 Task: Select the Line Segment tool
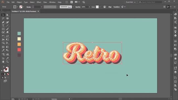click(8, 26)
